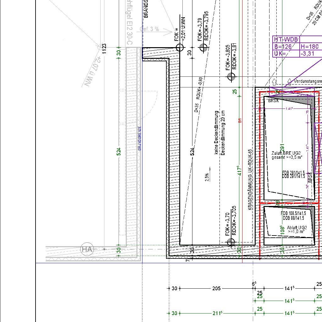Select the blue GRUNDGRENZE boundary label
The image size is (322, 322).
click(140, 138)
